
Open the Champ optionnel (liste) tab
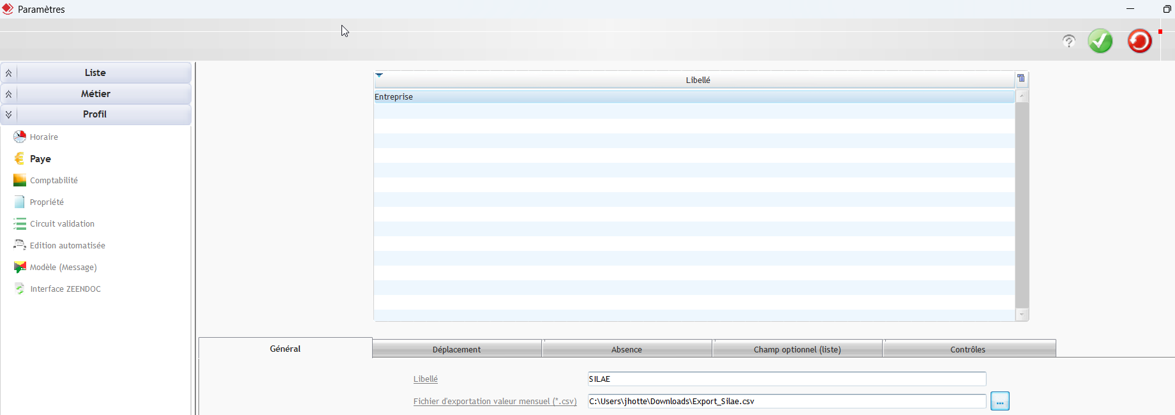tap(797, 349)
